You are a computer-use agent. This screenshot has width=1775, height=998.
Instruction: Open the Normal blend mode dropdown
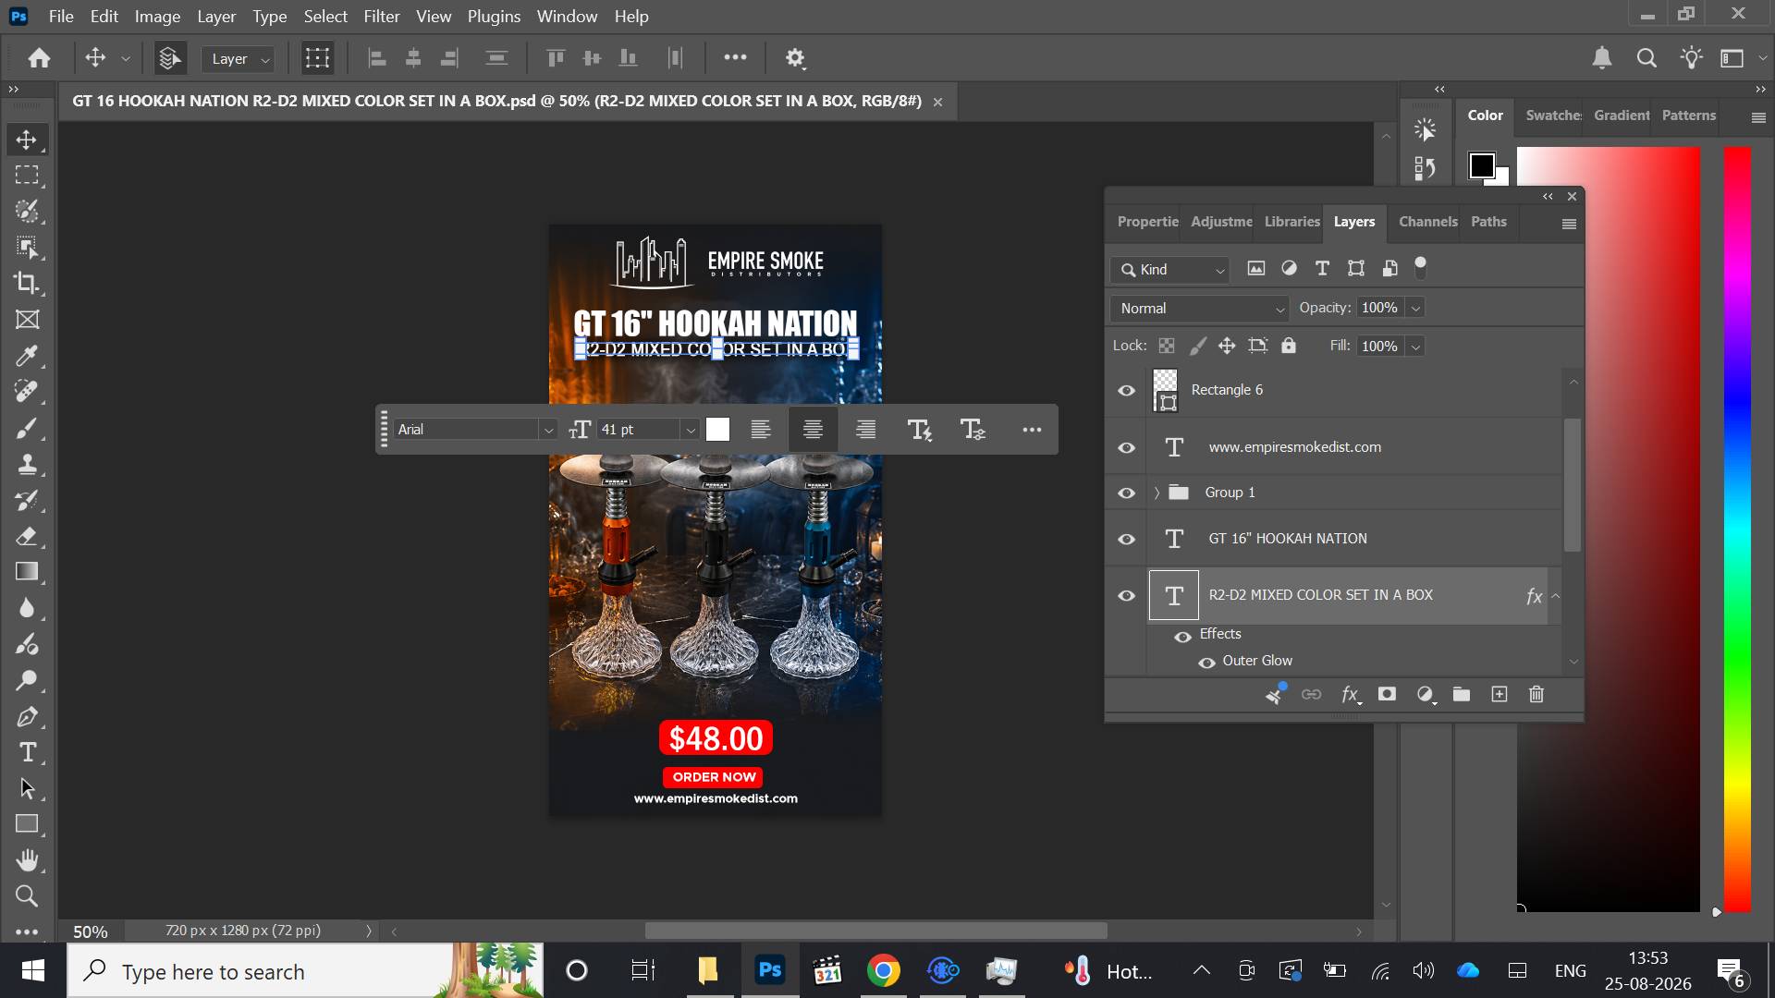pos(1200,309)
